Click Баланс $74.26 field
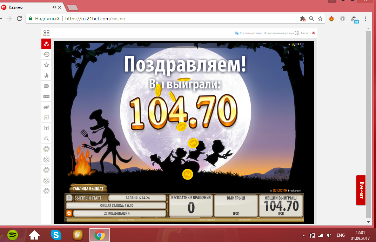The image size is (376, 242). coord(137,198)
